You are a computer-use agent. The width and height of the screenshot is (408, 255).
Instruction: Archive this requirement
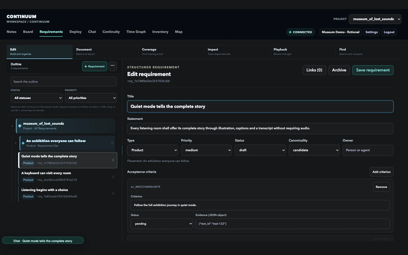339,70
